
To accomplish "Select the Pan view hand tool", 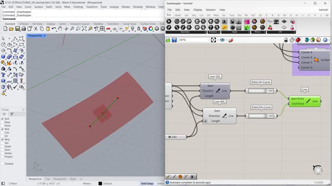I will [x=61, y=29].
